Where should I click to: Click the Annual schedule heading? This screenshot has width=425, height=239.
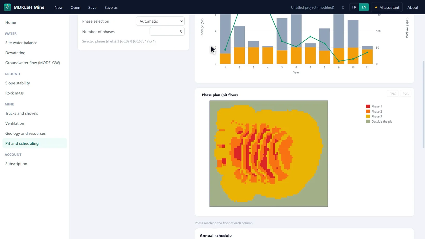[x=216, y=236]
